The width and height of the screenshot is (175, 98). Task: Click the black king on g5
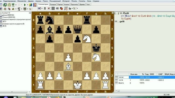click(x=96, y=48)
